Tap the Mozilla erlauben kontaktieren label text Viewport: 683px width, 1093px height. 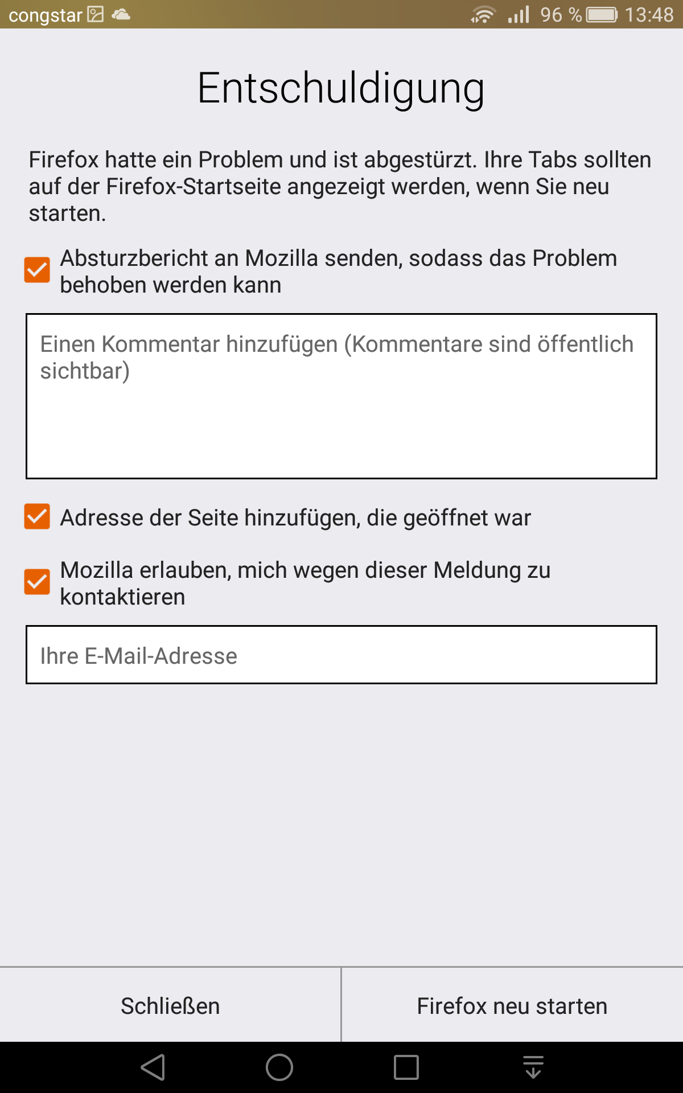305,584
